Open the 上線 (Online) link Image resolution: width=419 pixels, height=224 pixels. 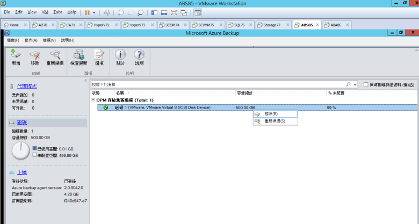click(22, 173)
